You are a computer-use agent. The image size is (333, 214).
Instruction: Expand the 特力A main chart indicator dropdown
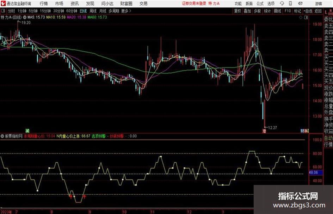25,17
